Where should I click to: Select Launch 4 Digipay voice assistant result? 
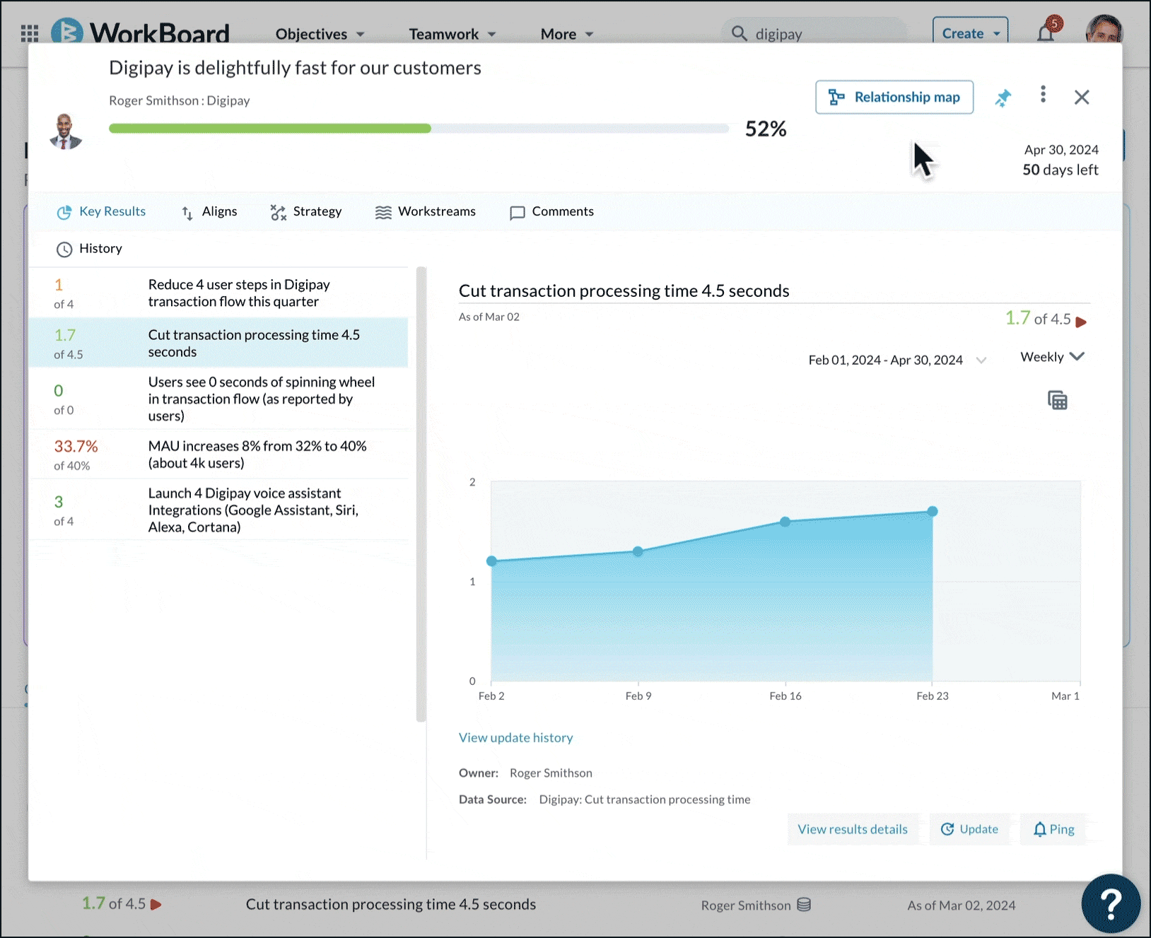[x=218, y=510]
